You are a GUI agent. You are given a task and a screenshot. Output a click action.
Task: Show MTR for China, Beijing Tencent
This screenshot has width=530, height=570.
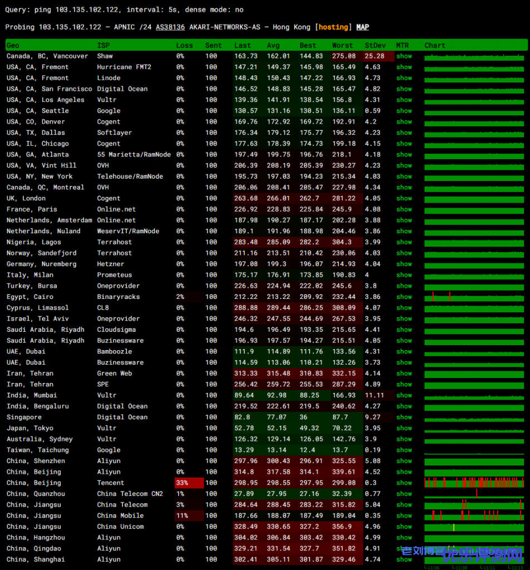[404, 483]
